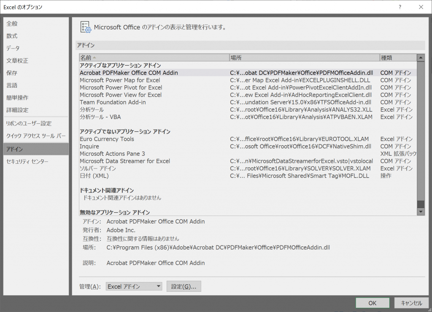Select the Euro Currency Tools add-in
Viewport: 432px width, 312px height.
tap(107, 139)
